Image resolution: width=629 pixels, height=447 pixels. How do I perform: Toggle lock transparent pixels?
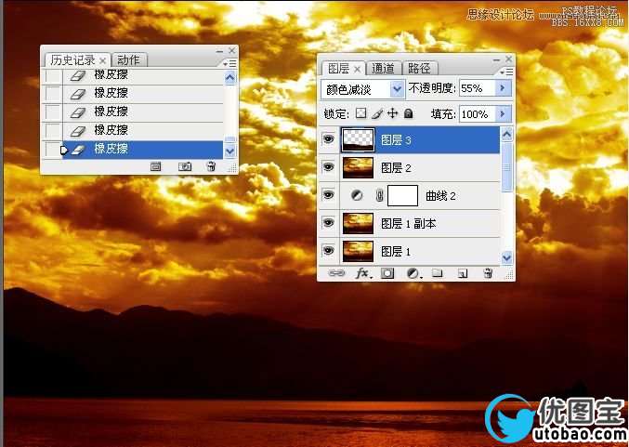pos(360,113)
